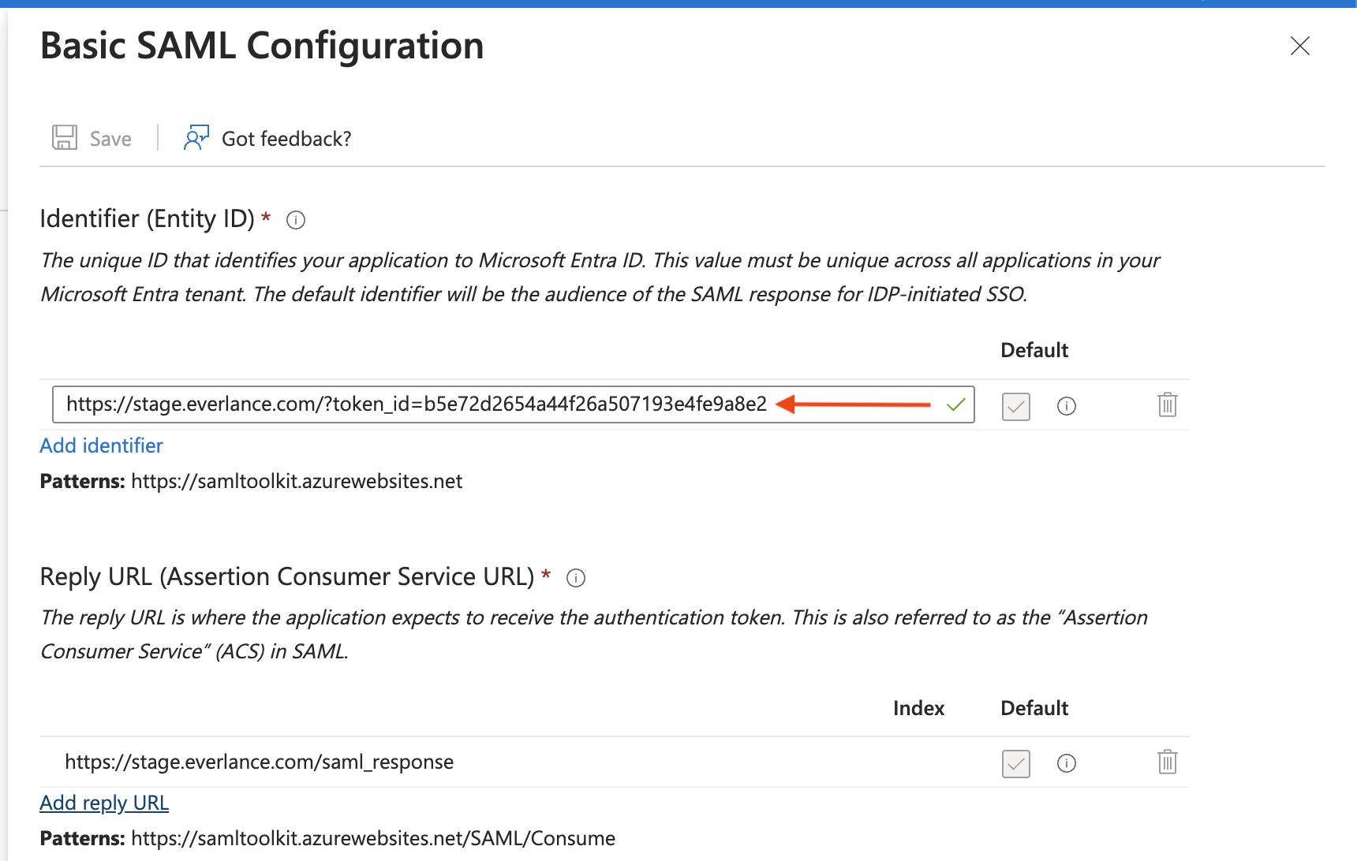Toggle Default checkbox for the identifier
Image resolution: width=1357 pixels, height=861 pixels.
pyautogui.click(x=1015, y=406)
